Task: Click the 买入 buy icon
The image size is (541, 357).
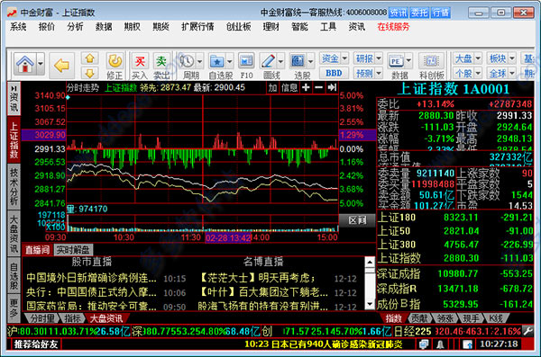Action: 140,62
